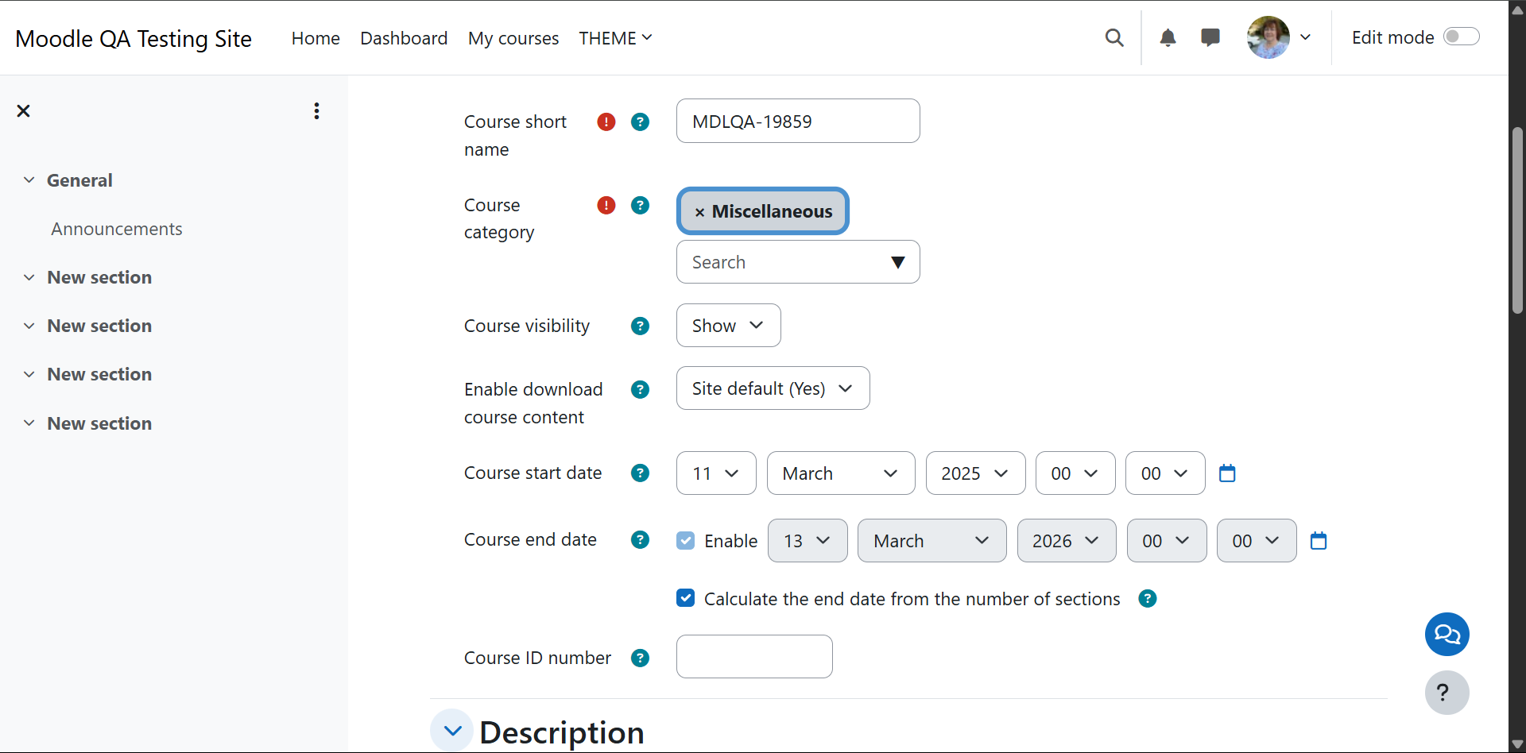Open Course visibility Show dropdown
This screenshot has height=753, width=1526.
point(728,326)
